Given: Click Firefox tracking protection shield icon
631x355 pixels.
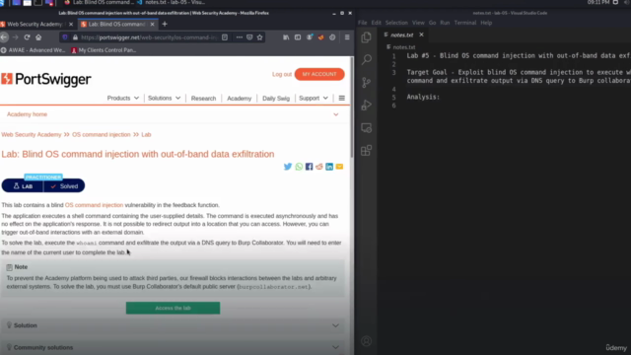Looking at the screenshot, I should pos(65,37).
